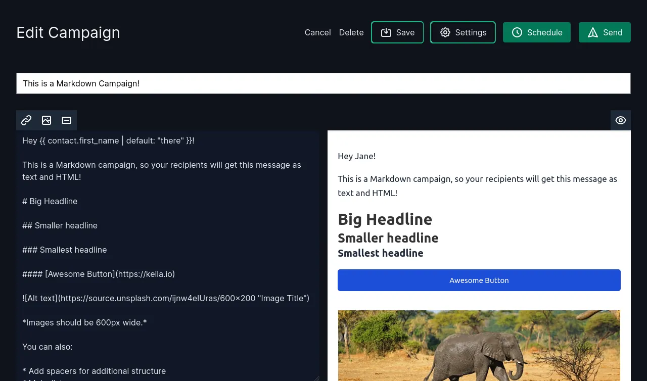Schedule the campaign
Viewport: 647px width, 381px height.
[x=537, y=32]
